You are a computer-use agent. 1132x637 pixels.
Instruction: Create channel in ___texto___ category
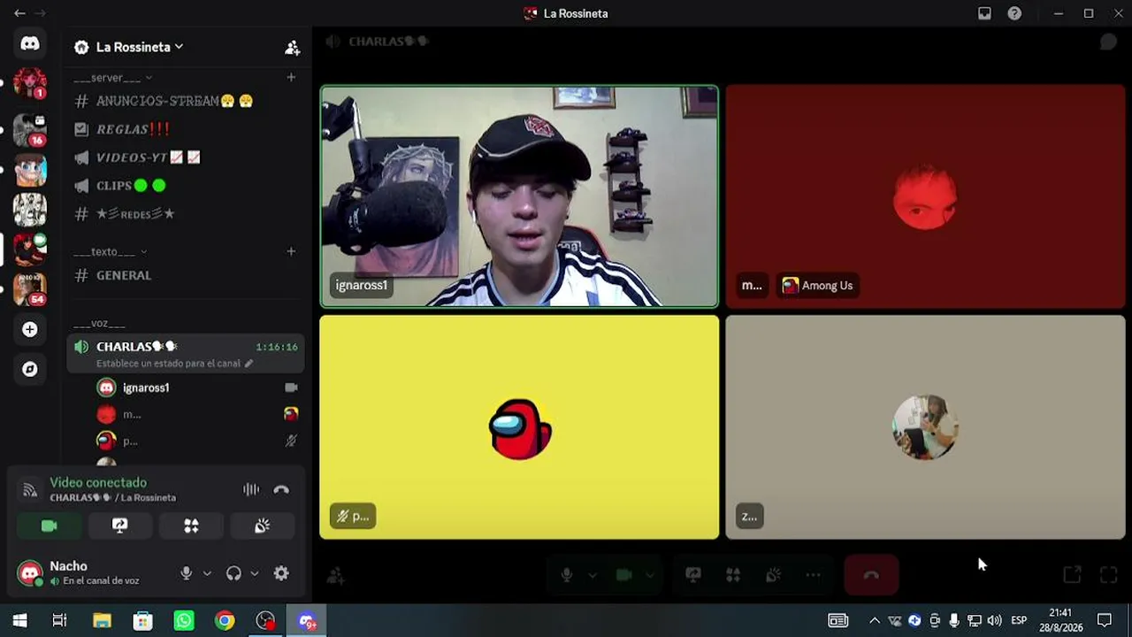click(291, 251)
